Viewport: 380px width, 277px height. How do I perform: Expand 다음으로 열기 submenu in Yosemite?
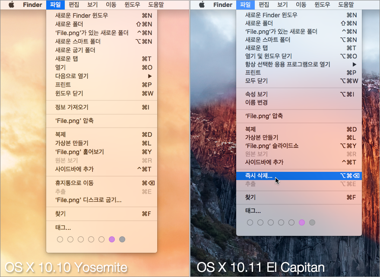click(x=101, y=76)
